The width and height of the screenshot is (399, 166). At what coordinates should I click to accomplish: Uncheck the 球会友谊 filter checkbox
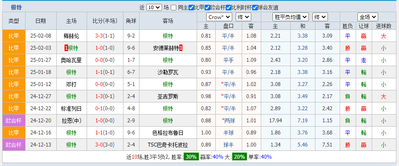click(x=255, y=8)
